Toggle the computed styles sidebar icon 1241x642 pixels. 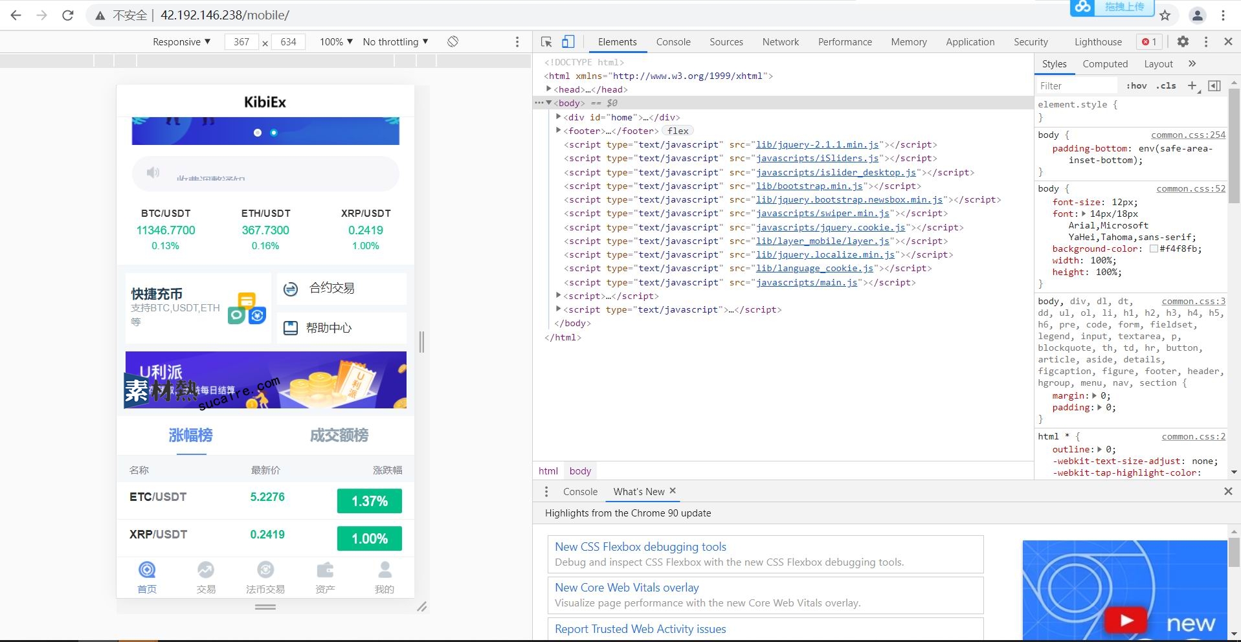click(1214, 85)
